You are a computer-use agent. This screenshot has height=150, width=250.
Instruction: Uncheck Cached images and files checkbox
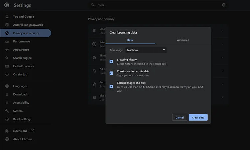[111, 87]
